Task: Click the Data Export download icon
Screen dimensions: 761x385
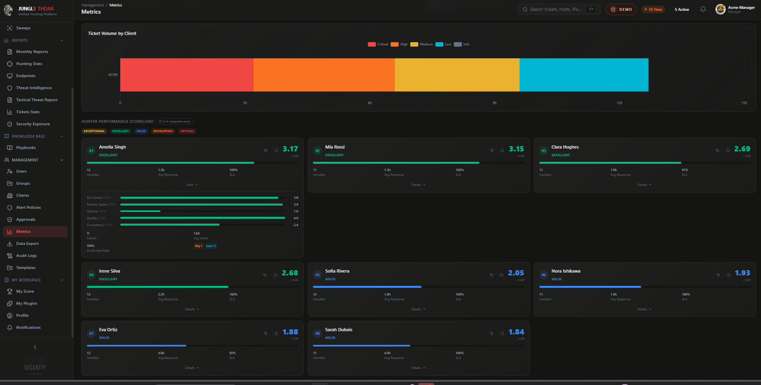Action: [x=10, y=244]
